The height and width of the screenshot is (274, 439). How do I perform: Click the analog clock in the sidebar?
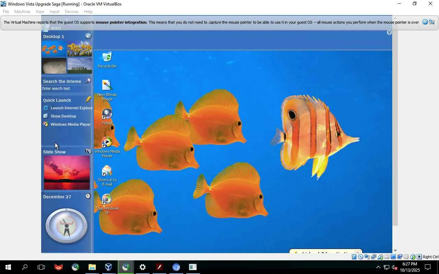click(x=67, y=226)
